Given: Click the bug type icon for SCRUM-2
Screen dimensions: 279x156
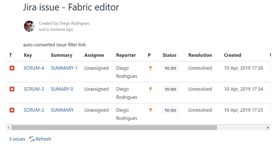Looking at the screenshot, I should click(12, 110).
